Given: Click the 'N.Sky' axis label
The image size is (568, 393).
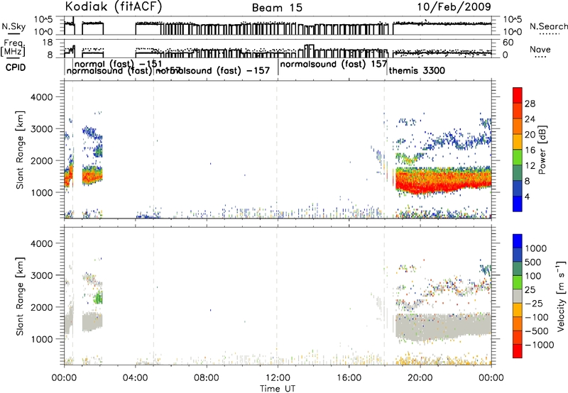Looking at the screenshot, I should coord(13,26).
